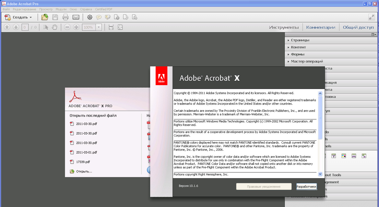Image resolution: width=379 pixels, height=207 pixels.
Task: Open the Справка menu
Action: [86, 9]
